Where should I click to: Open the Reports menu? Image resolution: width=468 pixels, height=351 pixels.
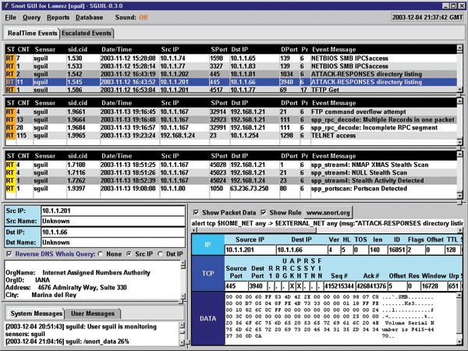coord(57,16)
